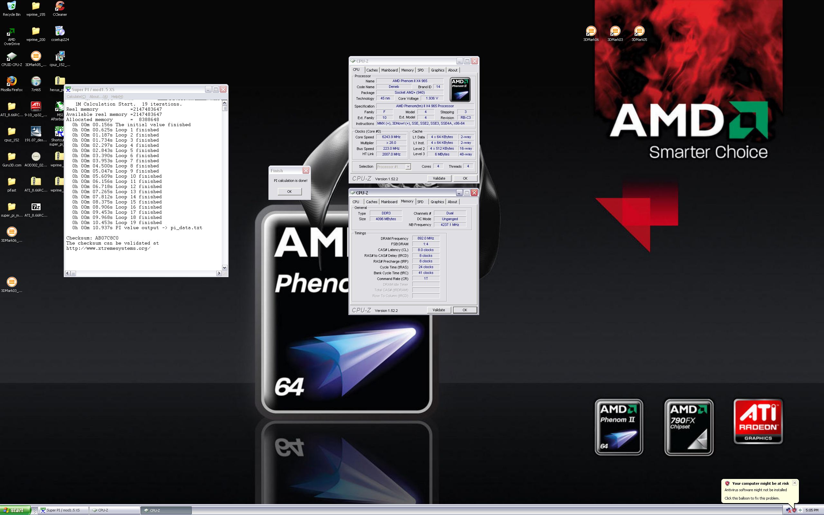Open the cpuz_152 folder
The height and width of the screenshot is (515, 824).
click(12, 134)
